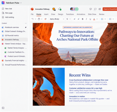Open Global Outreach Strategy document
117x112 pixels.
(x=14, y=31)
